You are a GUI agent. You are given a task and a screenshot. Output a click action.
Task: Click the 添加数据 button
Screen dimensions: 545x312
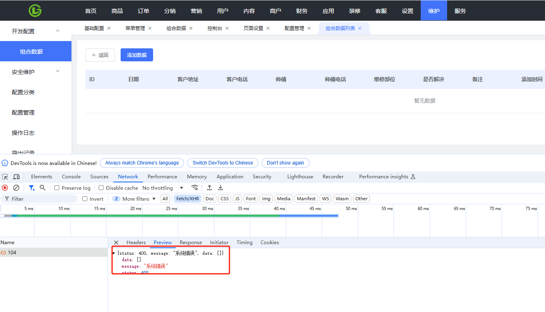click(x=137, y=55)
